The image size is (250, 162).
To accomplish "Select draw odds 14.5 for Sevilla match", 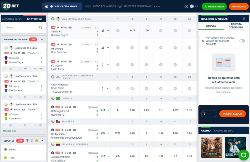I will [132, 30].
